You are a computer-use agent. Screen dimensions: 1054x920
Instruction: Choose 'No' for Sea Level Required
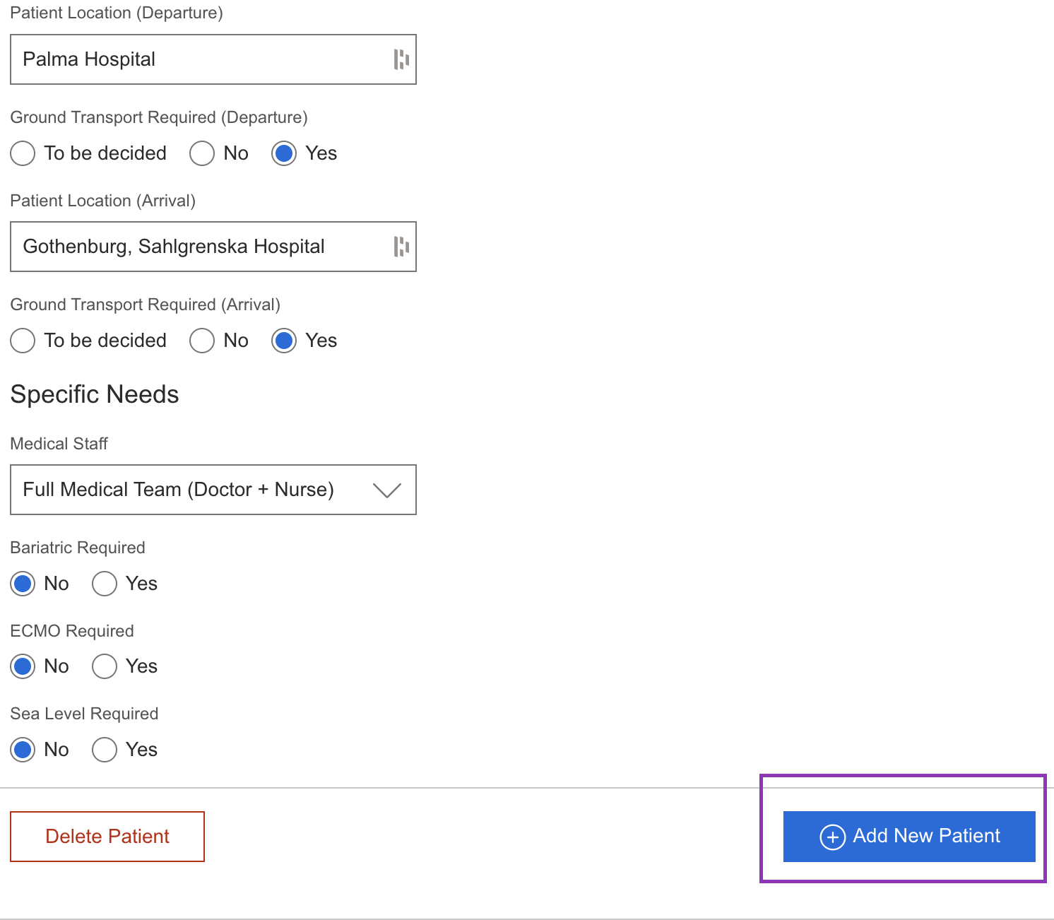pyautogui.click(x=23, y=750)
